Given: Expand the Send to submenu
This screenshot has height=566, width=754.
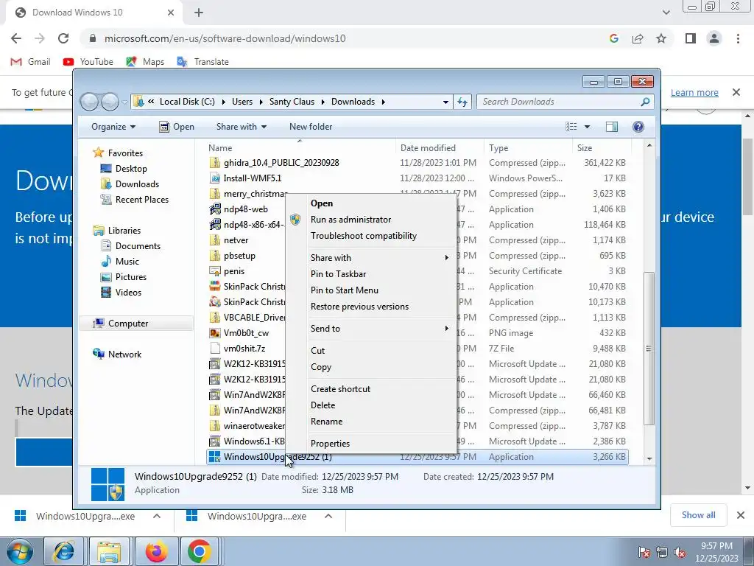Looking at the screenshot, I should pos(380,329).
